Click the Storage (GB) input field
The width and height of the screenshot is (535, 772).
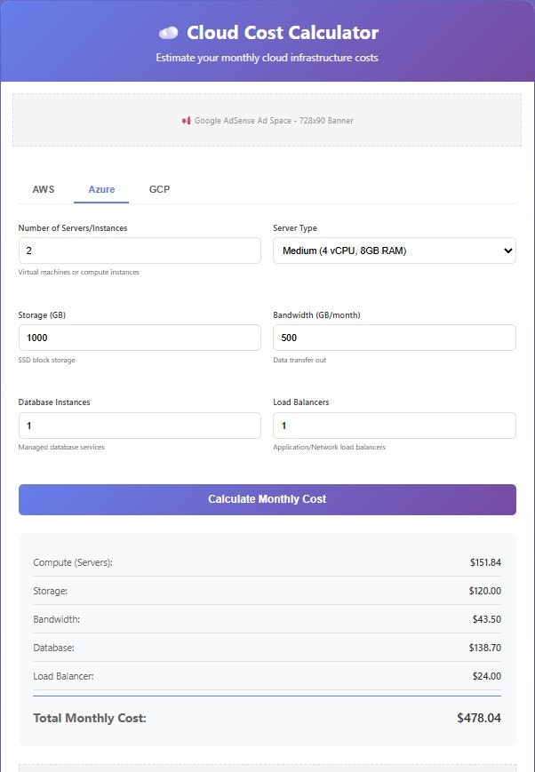coord(140,338)
